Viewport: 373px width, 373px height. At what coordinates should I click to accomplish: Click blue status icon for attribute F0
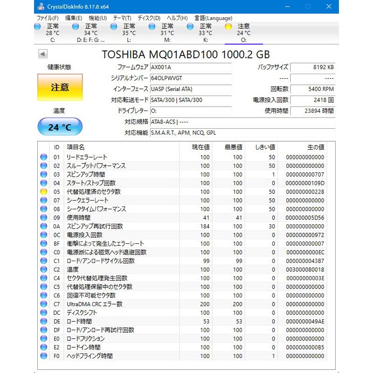(x=44, y=356)
